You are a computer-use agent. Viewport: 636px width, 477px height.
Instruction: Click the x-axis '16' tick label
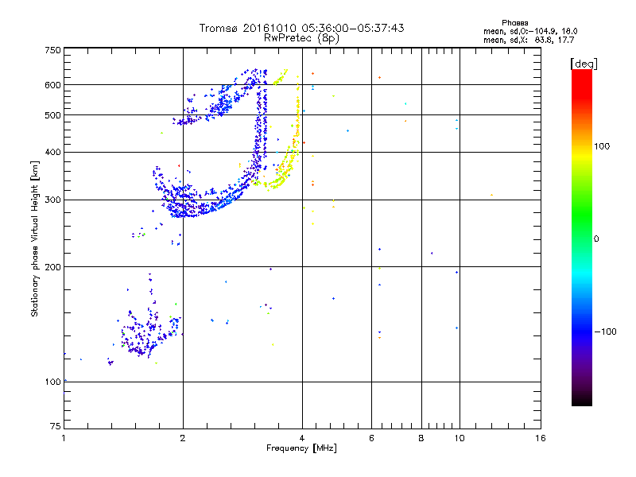pos(541,438)
